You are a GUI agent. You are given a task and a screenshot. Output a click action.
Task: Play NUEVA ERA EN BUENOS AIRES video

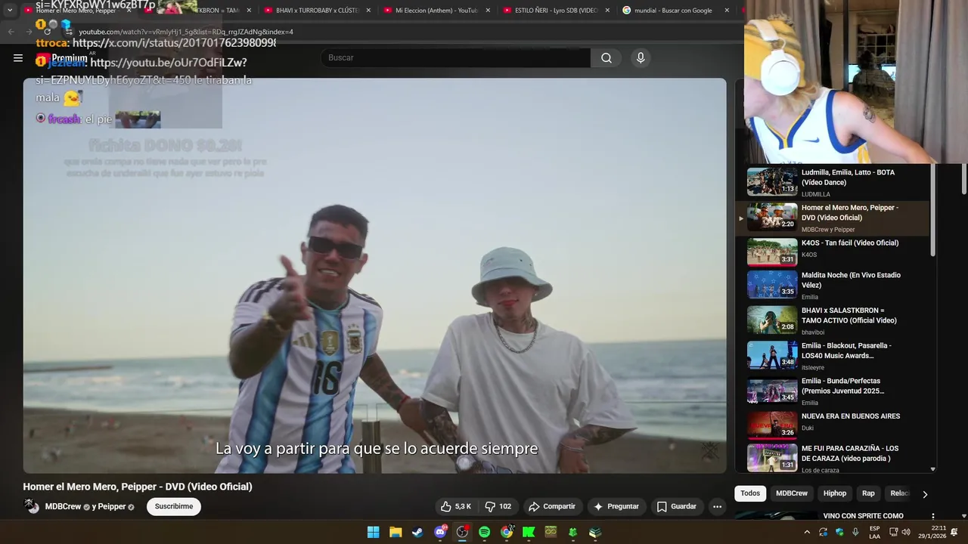coord(832,426)
